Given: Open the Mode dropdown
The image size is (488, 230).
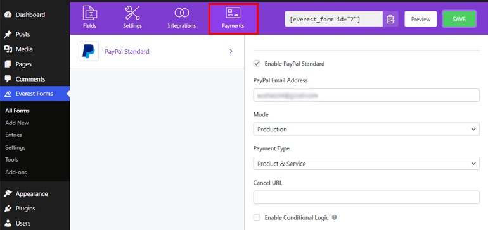Looking at the screenshot, I should pos(366,129).
